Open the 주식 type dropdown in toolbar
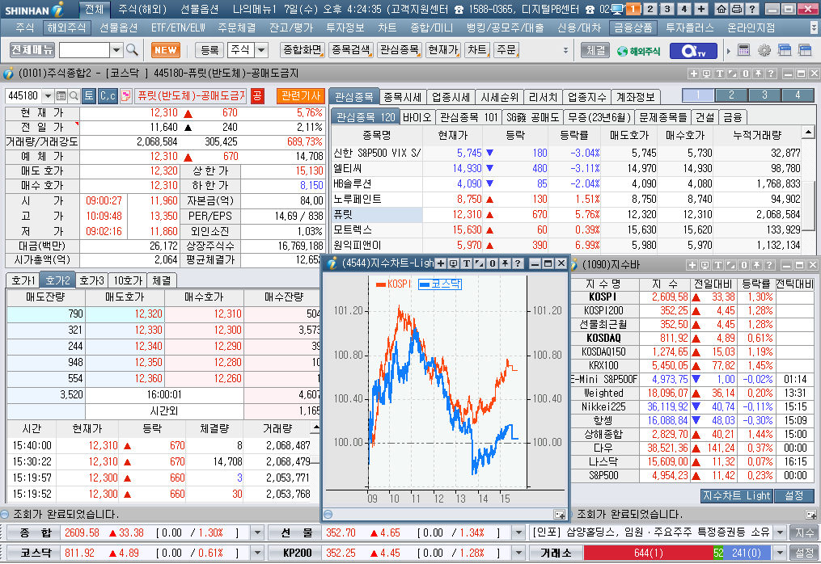The width and height of the screenshot is (821, 564). click(x=261, y=50)
